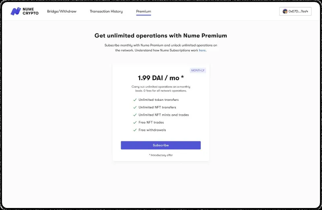
Task: Click 'Subscribe monthly with Nume Premium' paragraph
Action: point(161,48)
